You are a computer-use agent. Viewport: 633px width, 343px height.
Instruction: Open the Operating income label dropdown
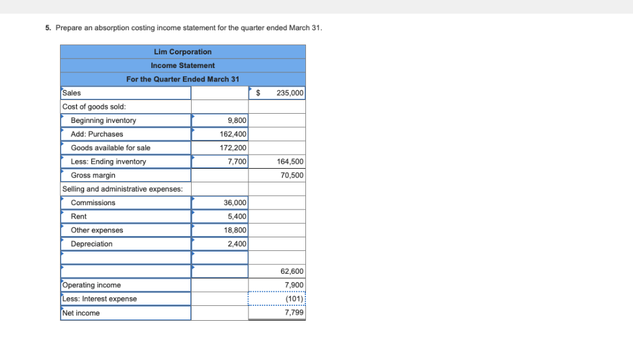click(x=126, y=285)
